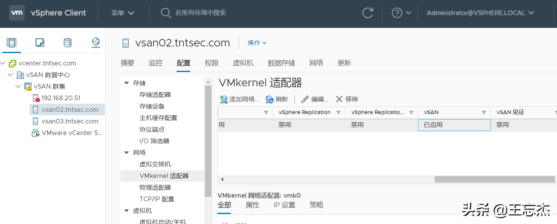This screenshot has width=557, height=224.
Task: Collapse the vSAN 群集 tree node
Action: (18, 86)
